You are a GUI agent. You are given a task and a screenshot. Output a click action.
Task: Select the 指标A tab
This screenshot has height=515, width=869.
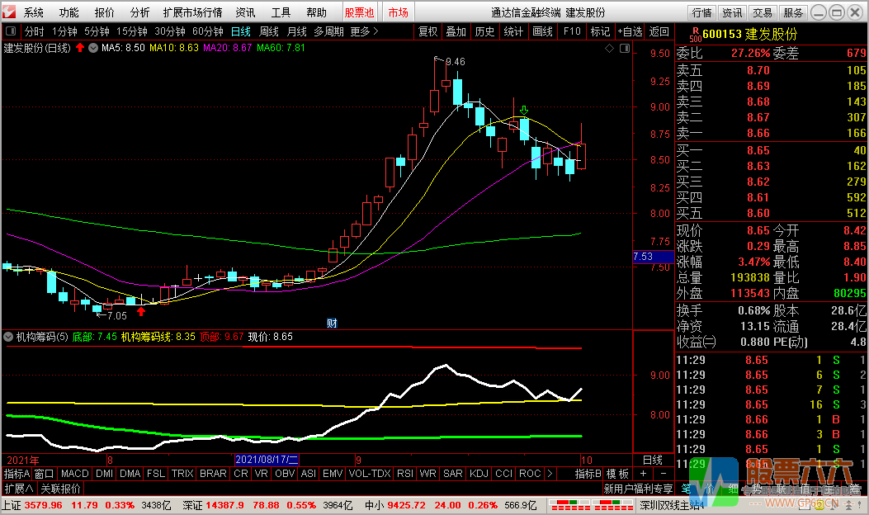pyautogui.click(x=17, y=474)
